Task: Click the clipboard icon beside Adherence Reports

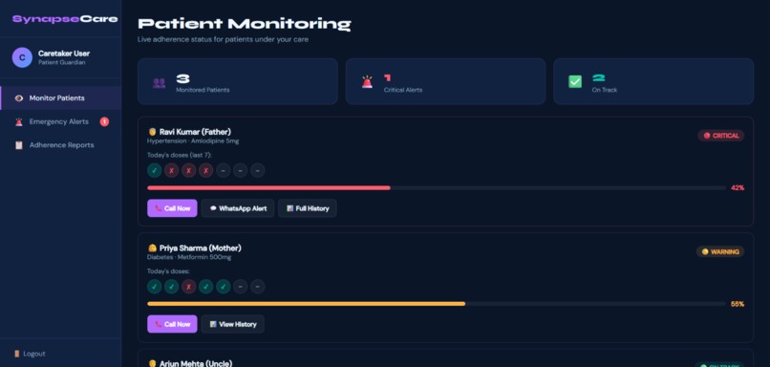Action: 19,145
